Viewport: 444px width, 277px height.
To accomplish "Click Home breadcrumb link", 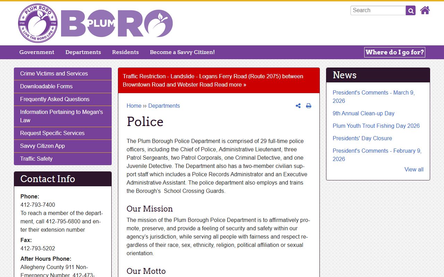I will click(134, 106).
